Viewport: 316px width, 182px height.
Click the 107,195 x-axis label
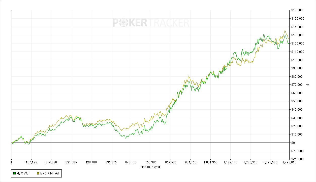pos(31,163)
